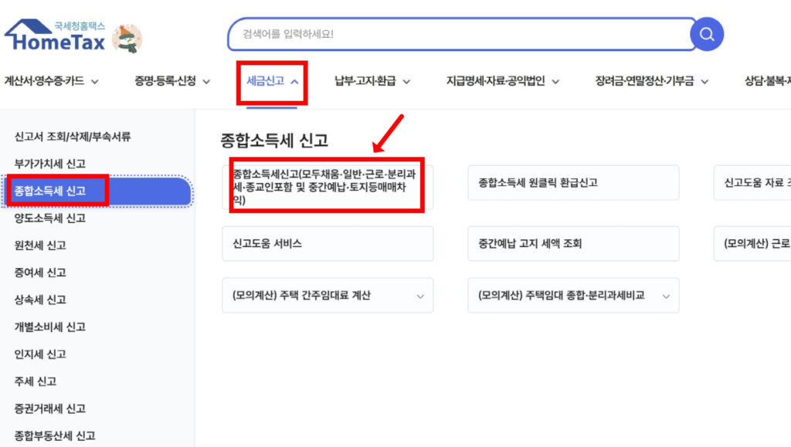Select 양도소득세 신고 in sidebar

tap(50, 218)
